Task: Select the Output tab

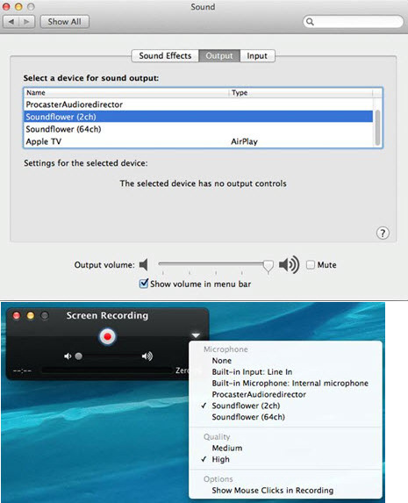Action: point(219,56)
